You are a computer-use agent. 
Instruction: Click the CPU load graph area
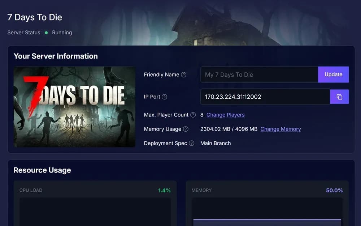[95, 212]
